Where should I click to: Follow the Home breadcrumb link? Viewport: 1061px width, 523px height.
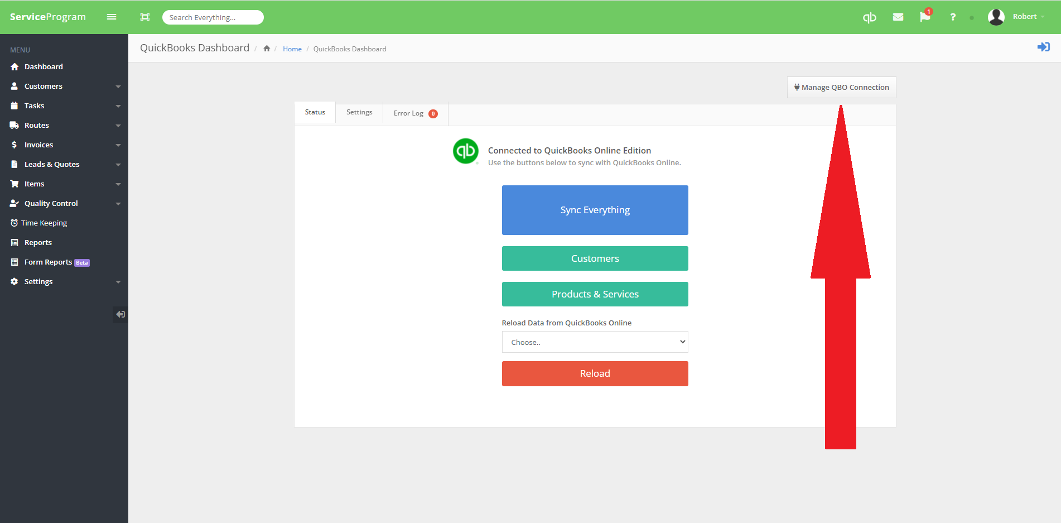pyautogui.click(x=292, y=49)
